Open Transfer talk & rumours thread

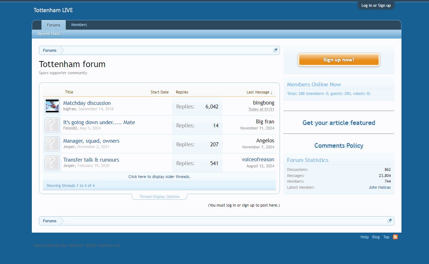tap(91, 160)
